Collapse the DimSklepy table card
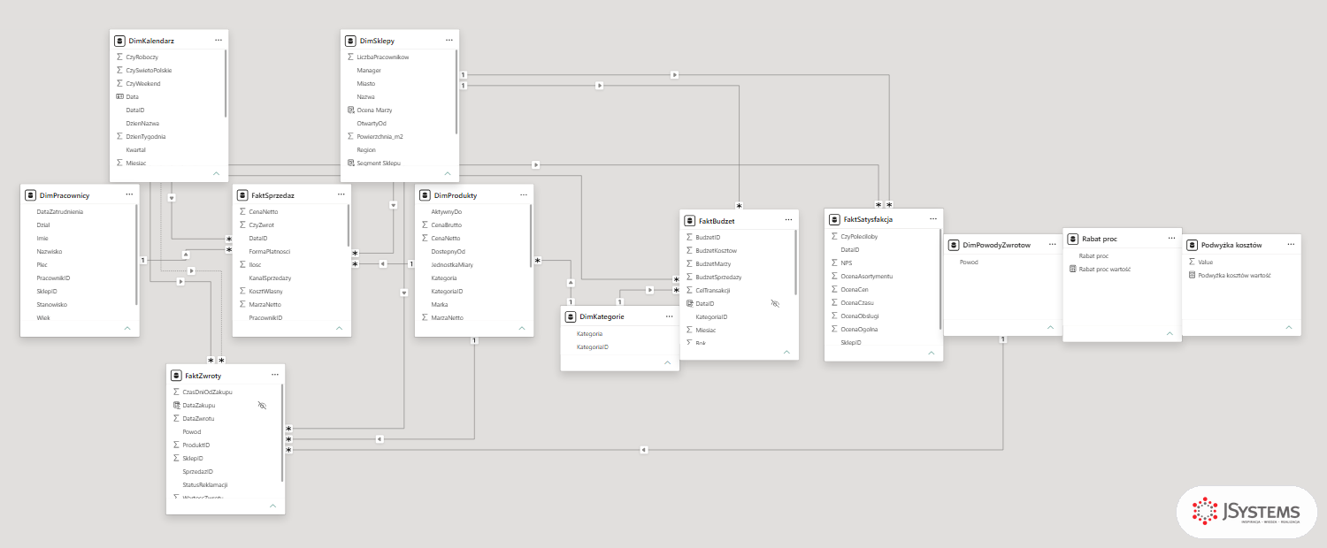The image size is (1327, 548). [x=448, y=174]
